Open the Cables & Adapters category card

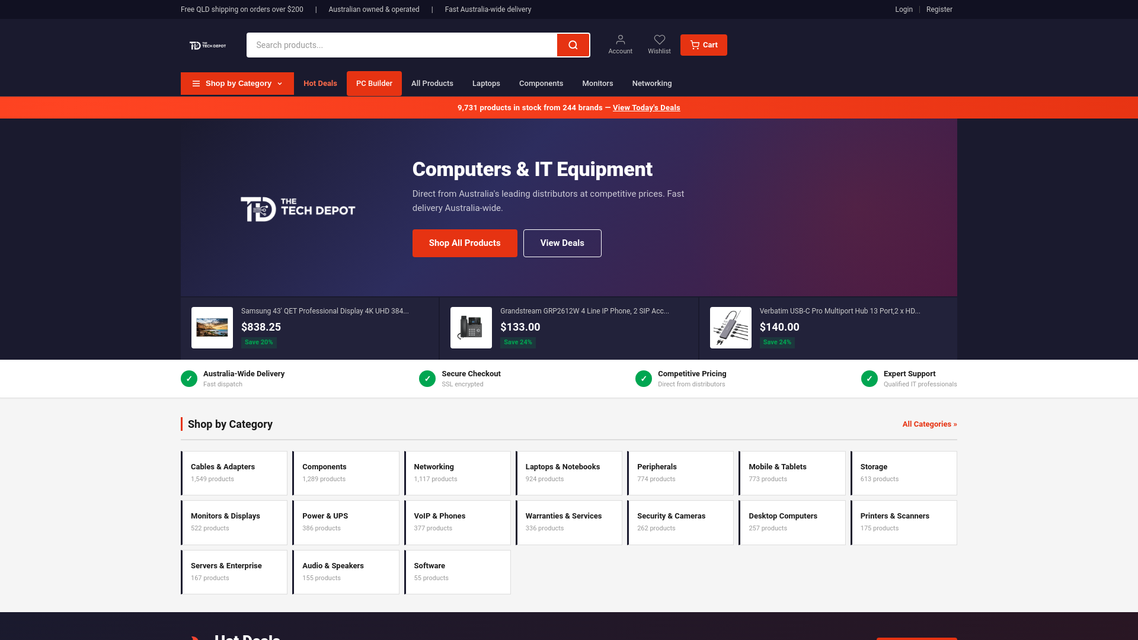pyautogui.click(x=234, y=473)
